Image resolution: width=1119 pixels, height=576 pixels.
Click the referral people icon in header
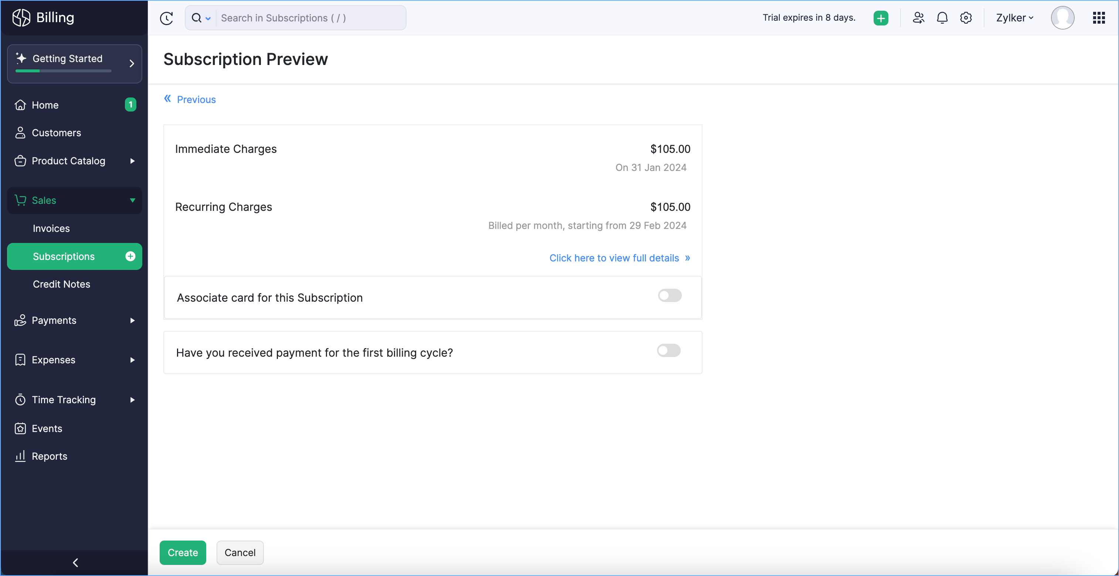pos(918,18)
